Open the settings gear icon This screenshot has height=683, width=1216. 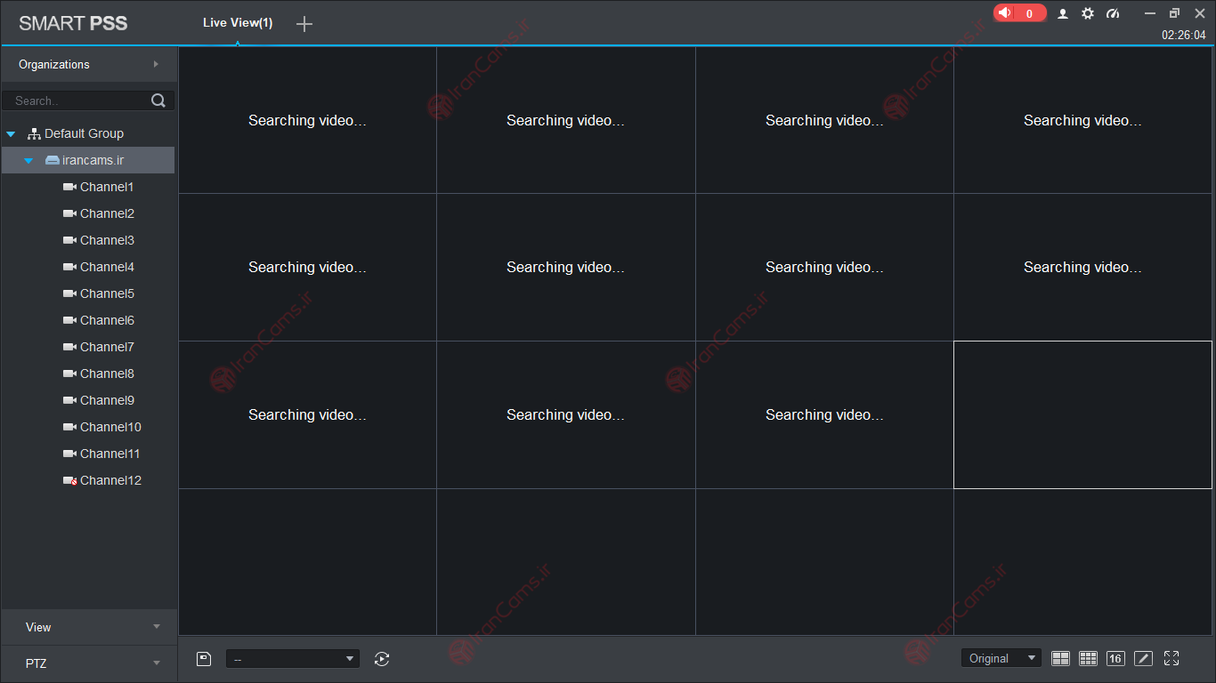pyautogui.click(x=1088, y=13)
